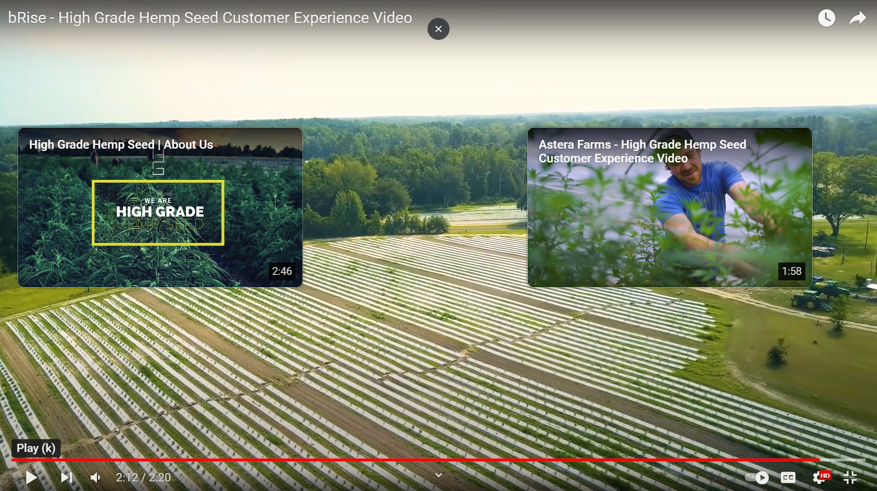Dismiss suggested videos with X button
The width and height of the screenshot is (877, 491).
point(438,29)
